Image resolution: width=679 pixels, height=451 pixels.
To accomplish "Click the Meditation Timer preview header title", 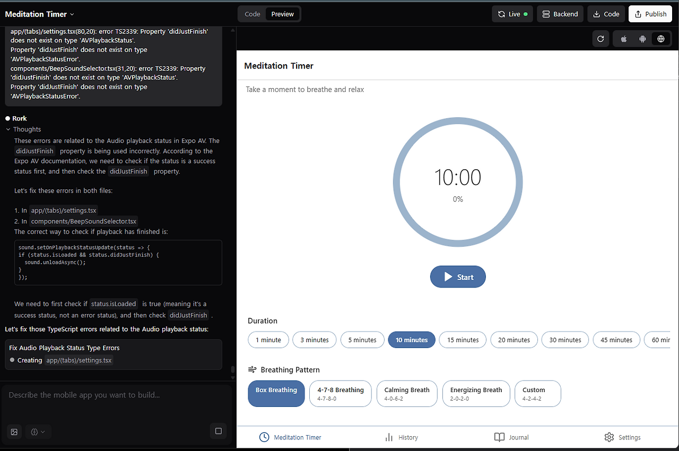I will click(x=278, y=66).
